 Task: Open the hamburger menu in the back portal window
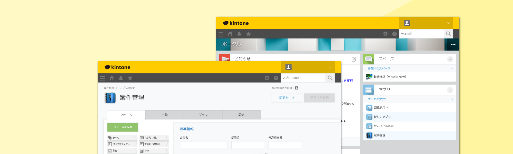click(221, 34)
